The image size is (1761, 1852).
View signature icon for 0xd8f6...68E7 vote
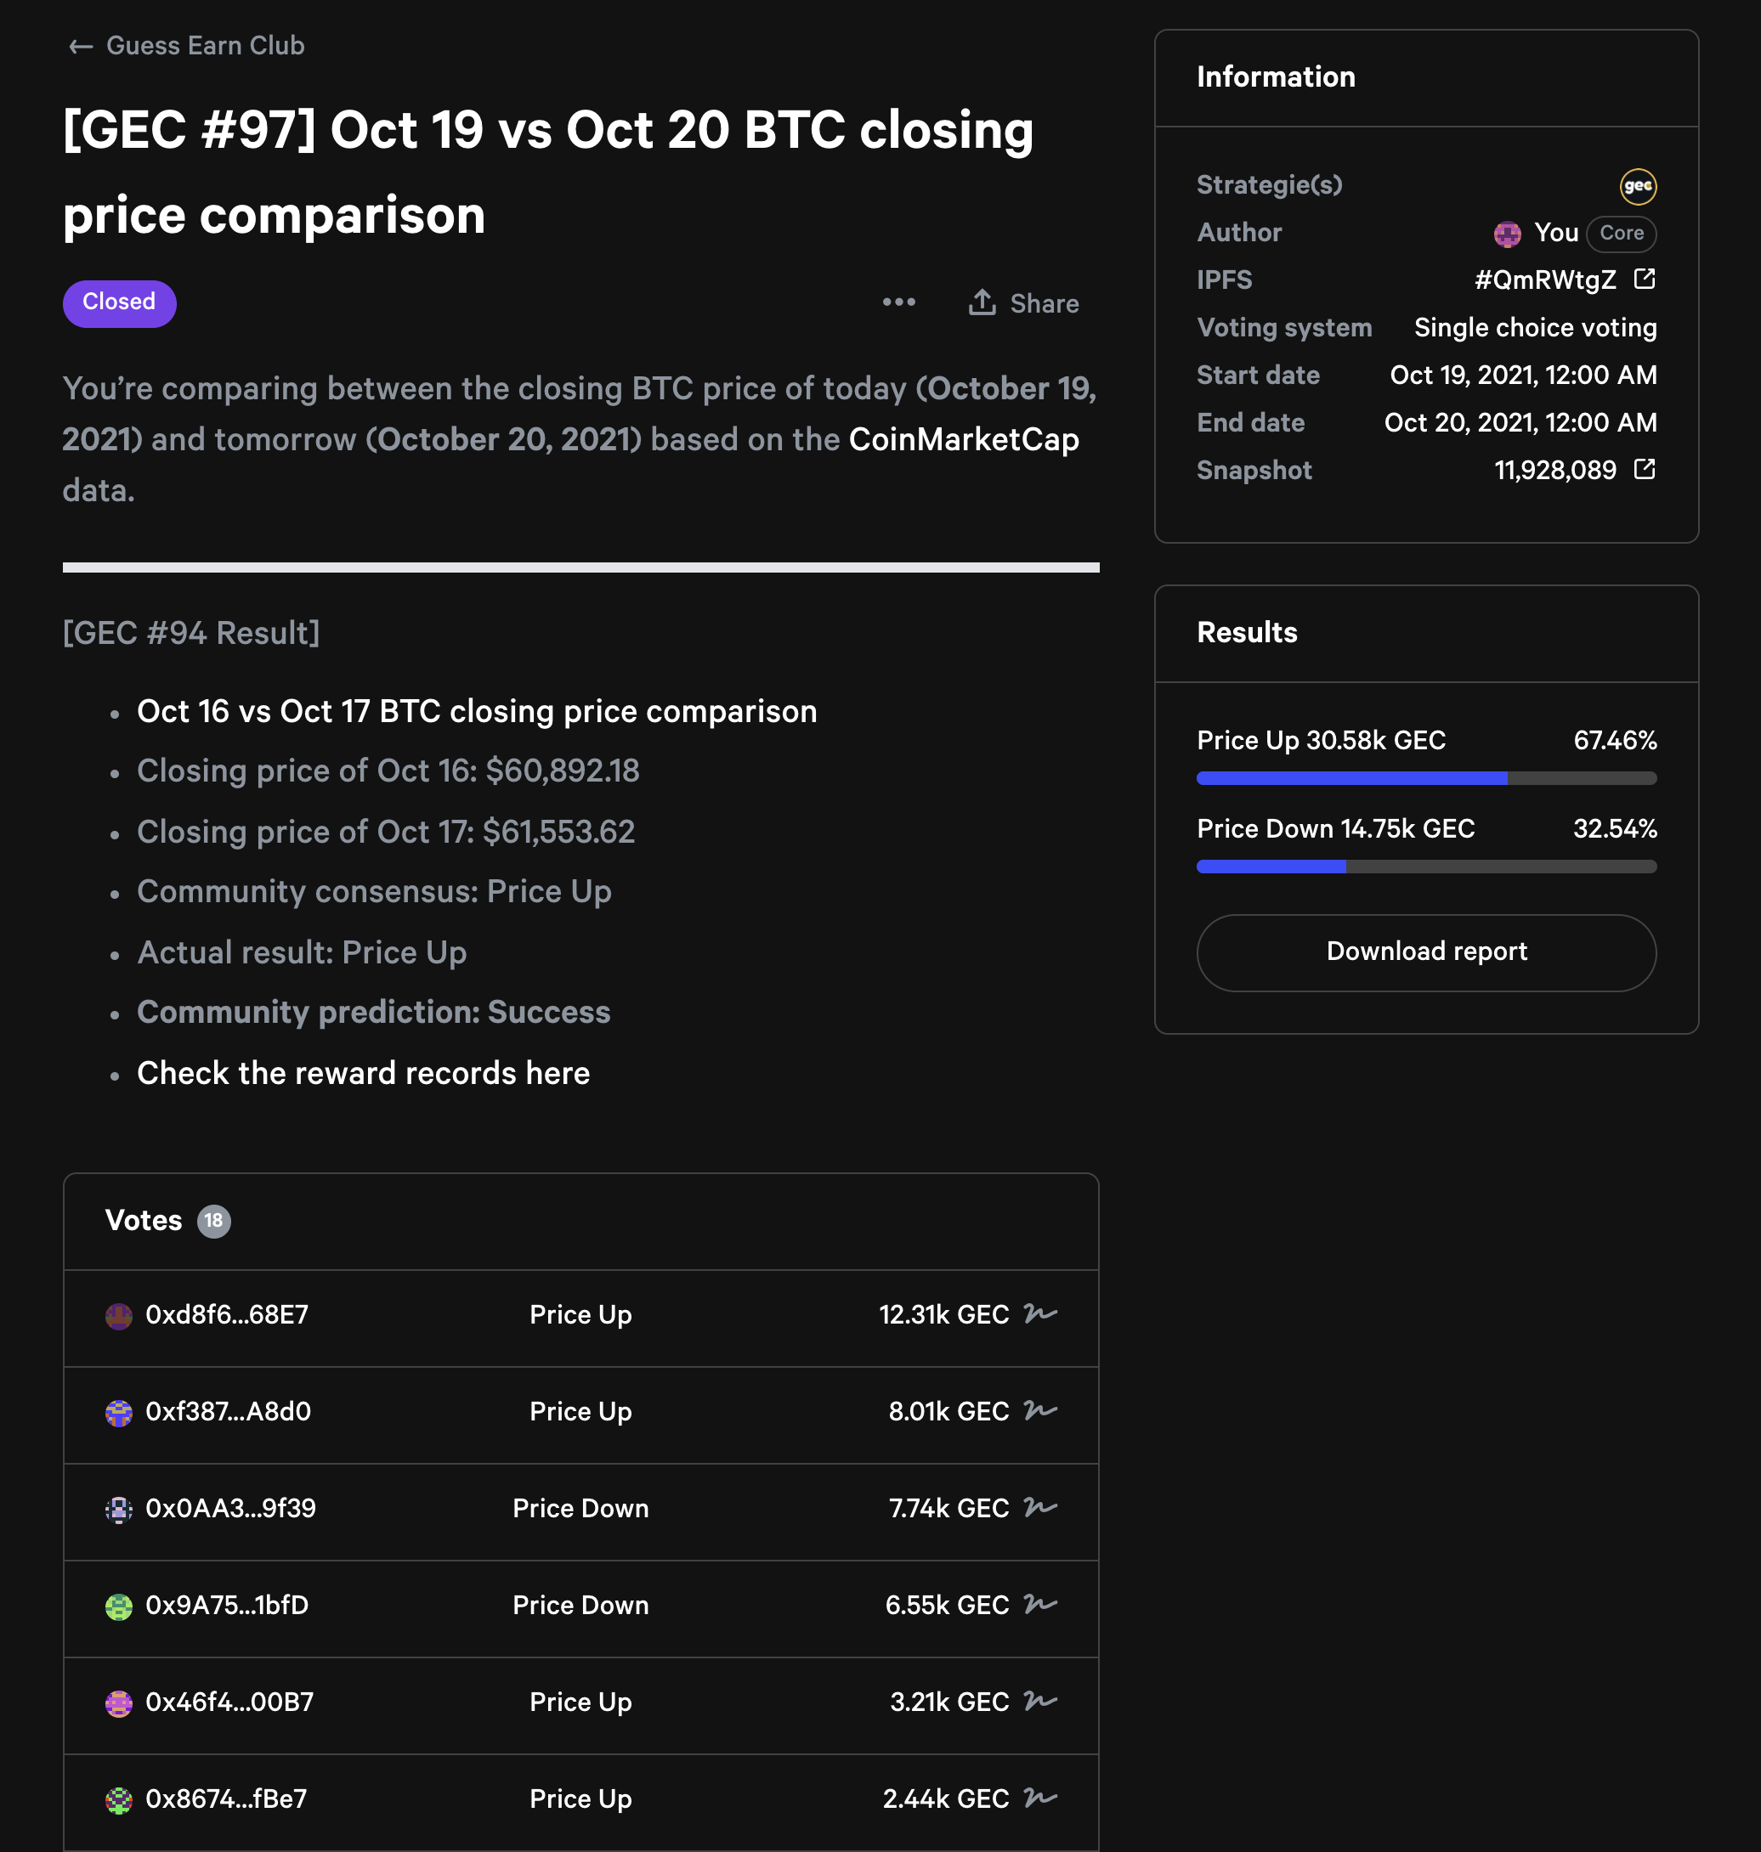1040,1313
